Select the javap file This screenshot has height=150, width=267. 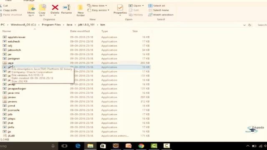tap(11, 84)
